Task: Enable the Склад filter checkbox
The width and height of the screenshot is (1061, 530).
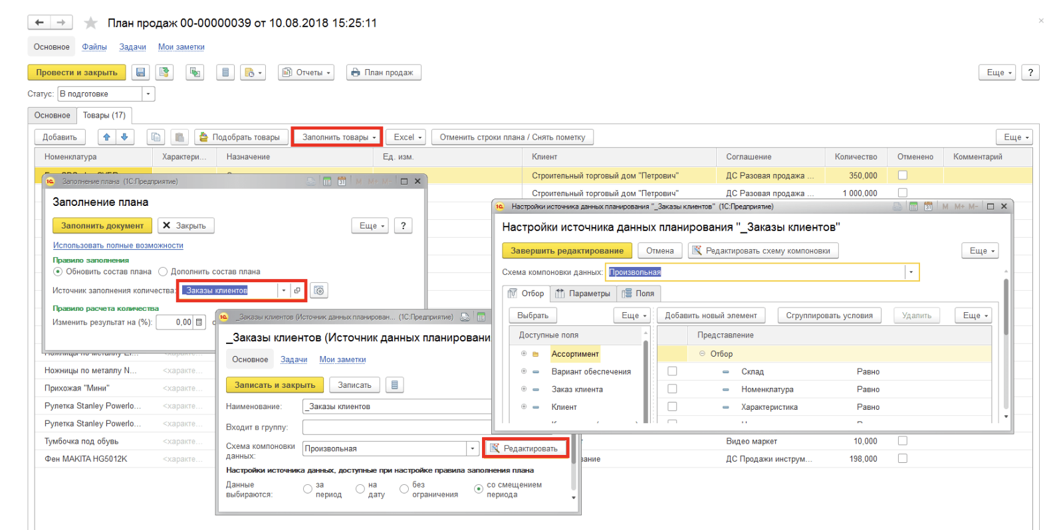Action: click(x=672, y=371)
